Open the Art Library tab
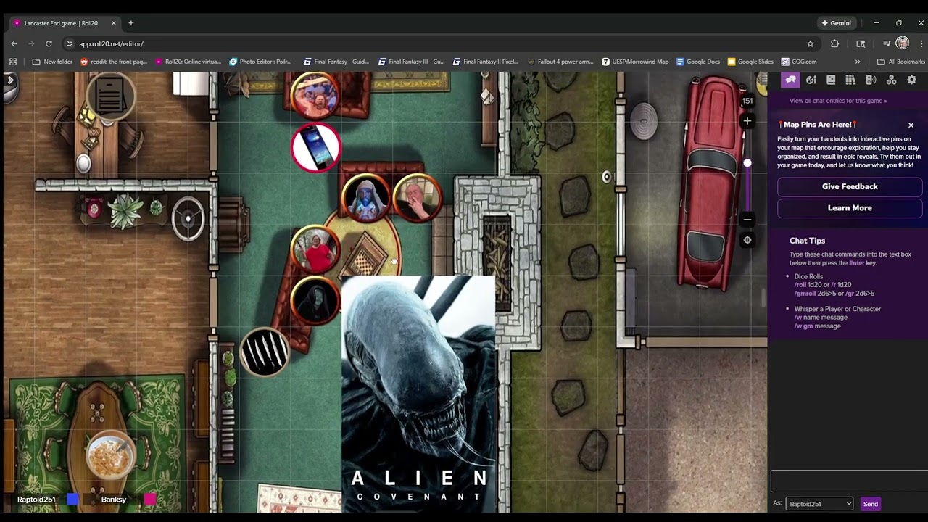This screenshot has height=522, width=928. pos(811,80)
